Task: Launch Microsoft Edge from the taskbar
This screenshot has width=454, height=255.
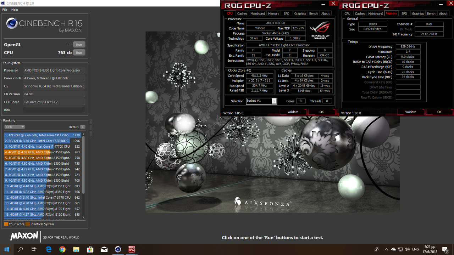Action: tap(49, 249)
